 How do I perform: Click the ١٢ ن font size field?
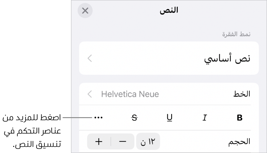coord(148,141)
